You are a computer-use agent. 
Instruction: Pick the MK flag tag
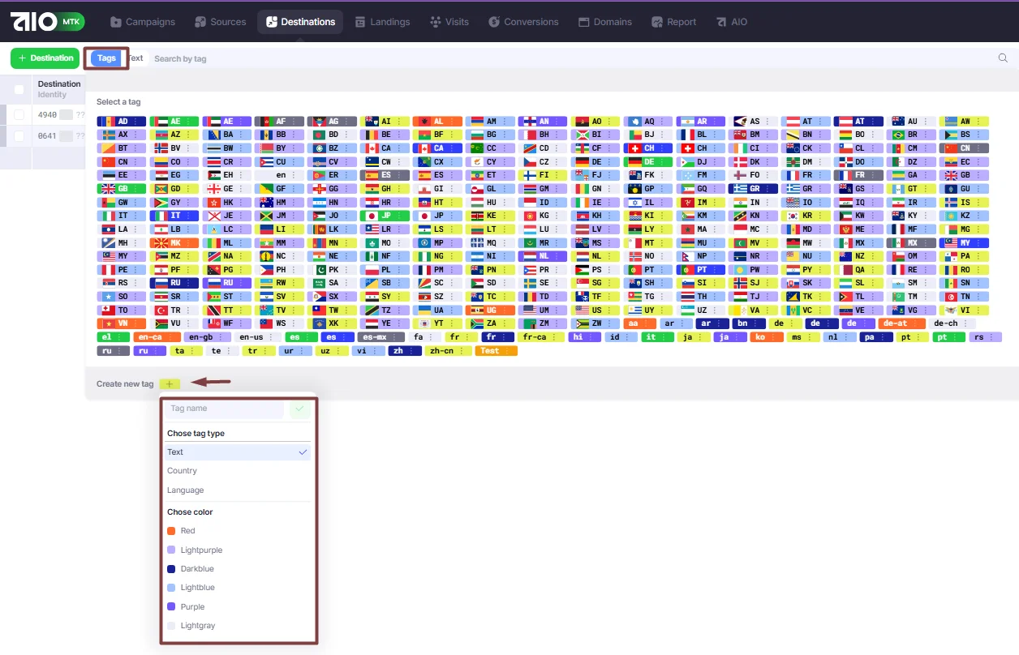tap(174, 242)
